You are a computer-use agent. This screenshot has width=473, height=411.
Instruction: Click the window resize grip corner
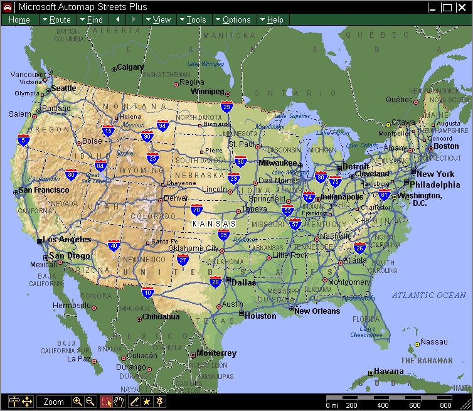point(465,403)
